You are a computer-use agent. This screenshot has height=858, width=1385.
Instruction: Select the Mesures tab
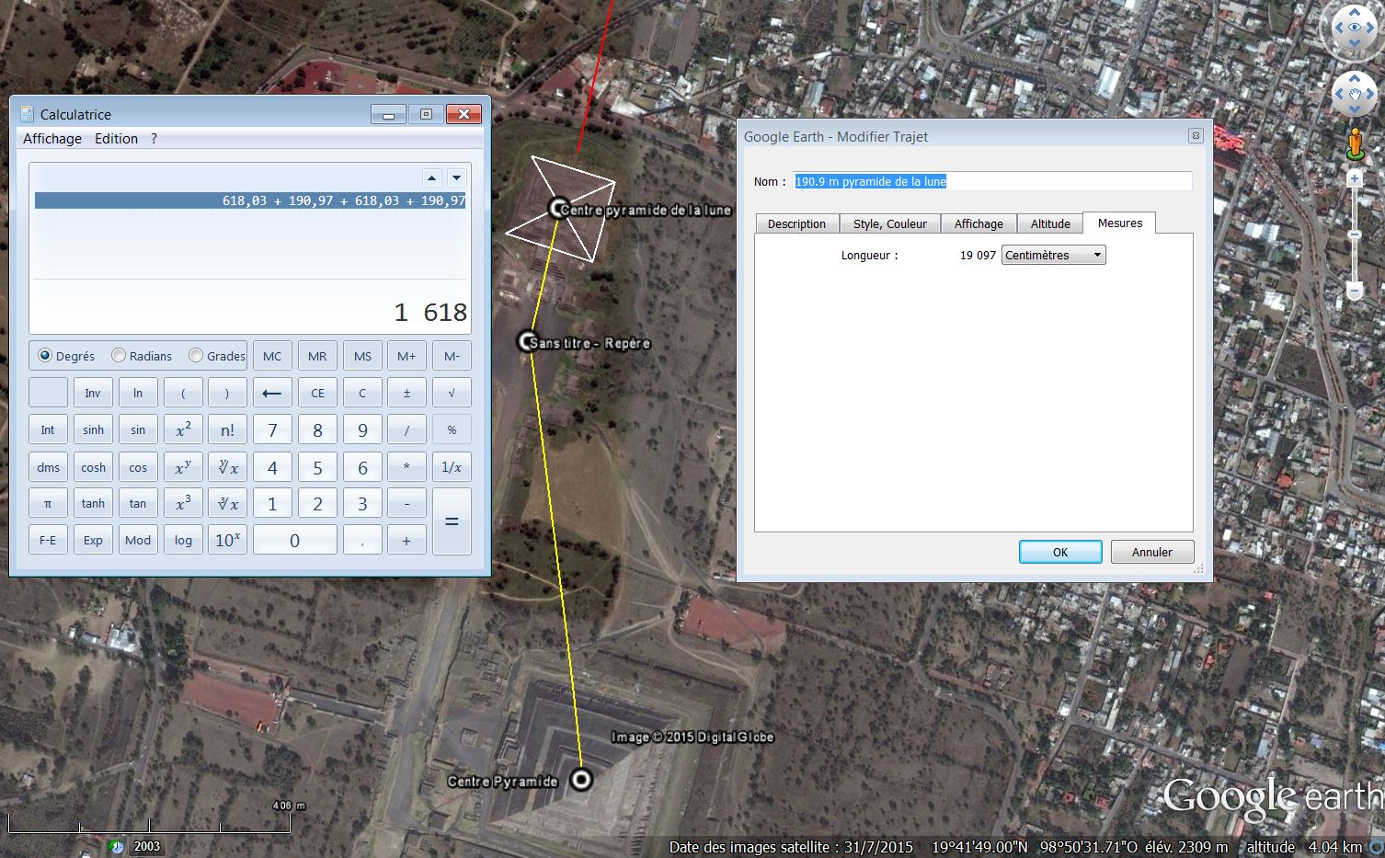1119,223
